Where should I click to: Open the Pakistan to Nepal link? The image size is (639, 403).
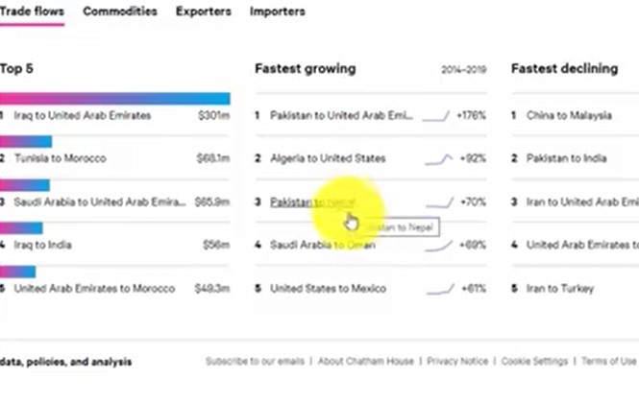point(312,201)
